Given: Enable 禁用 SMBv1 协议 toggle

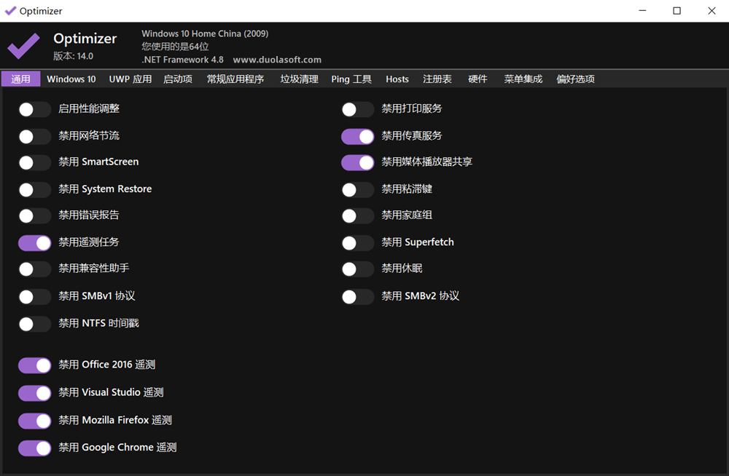Looking at the screenshot, I should click(34, 297).
